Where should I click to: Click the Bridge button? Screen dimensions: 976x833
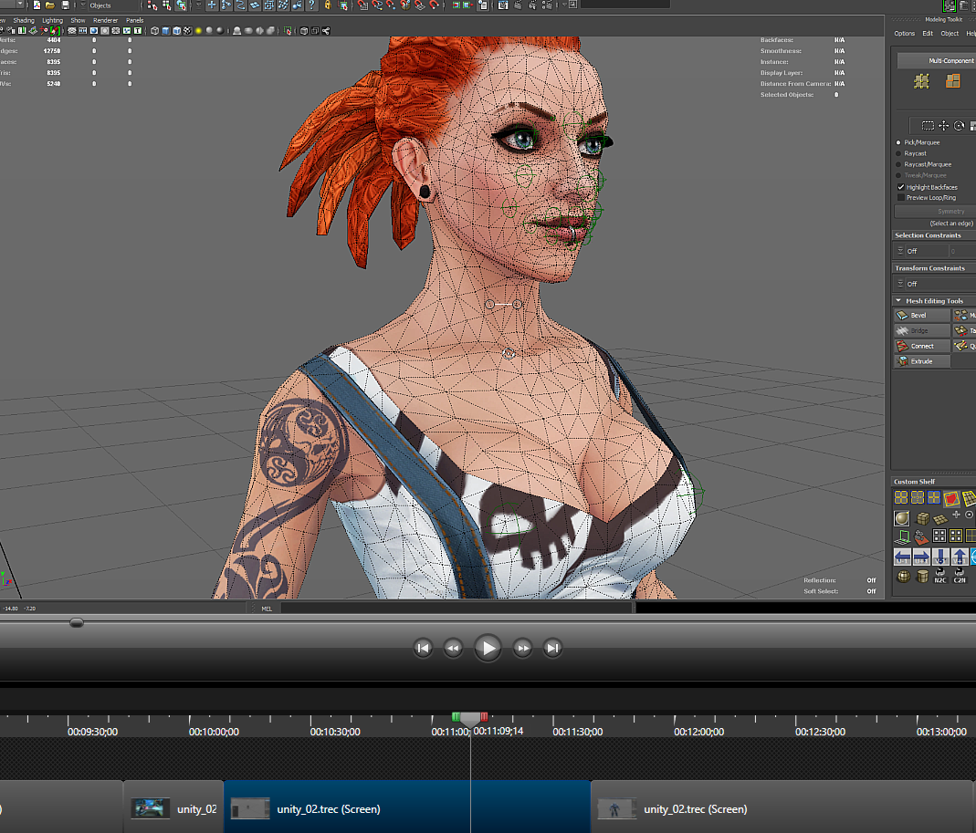pos(922,331)
